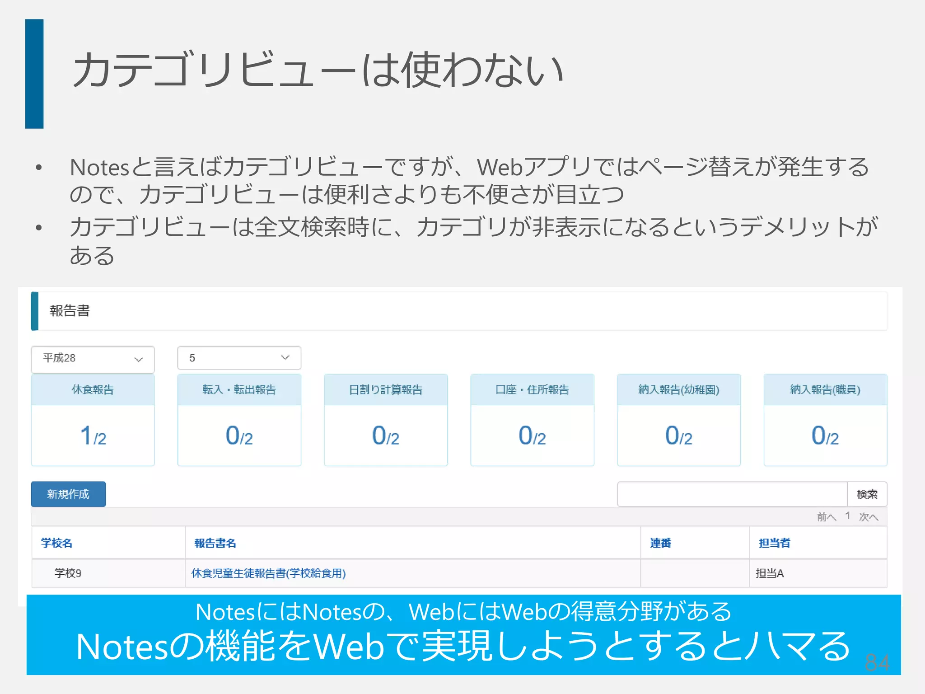Open 休食児童生徒報告書(学校給食用) report link
The height and width of the screenshot is (694, 925).
268,573
